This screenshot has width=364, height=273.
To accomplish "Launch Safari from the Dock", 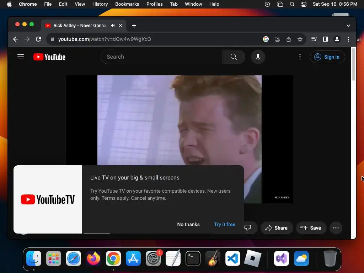I will [x=74, y=258].
